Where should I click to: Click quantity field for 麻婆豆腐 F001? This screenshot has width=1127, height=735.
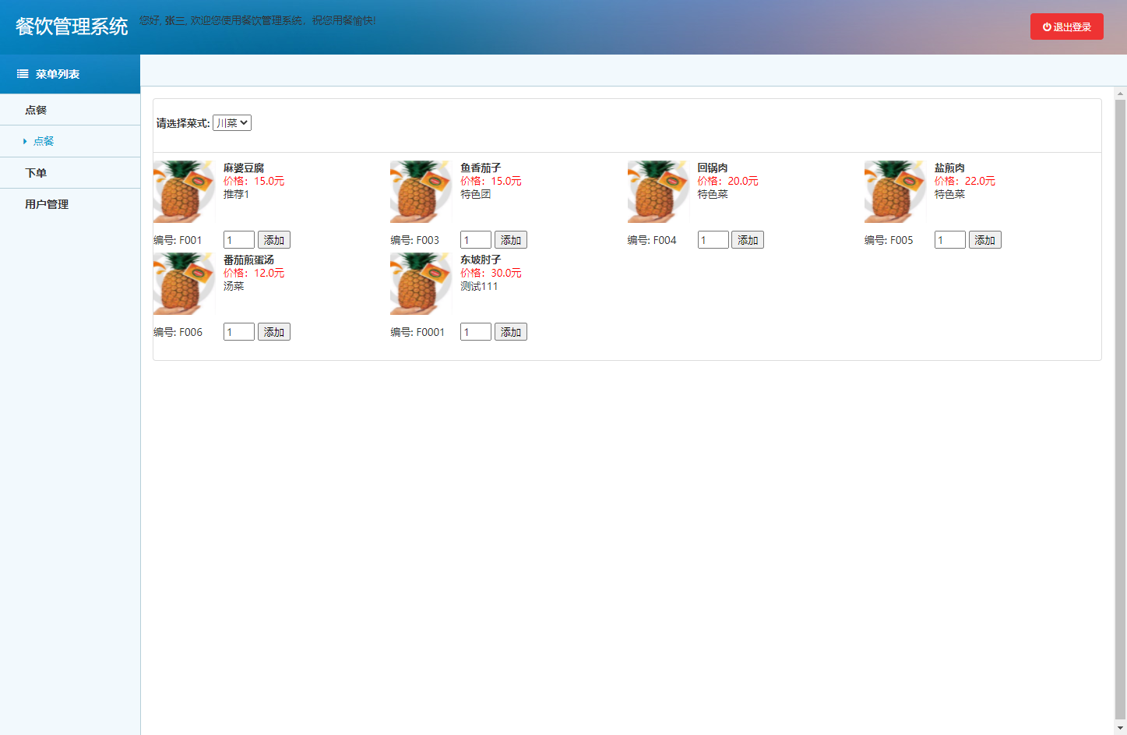(239, 240)
